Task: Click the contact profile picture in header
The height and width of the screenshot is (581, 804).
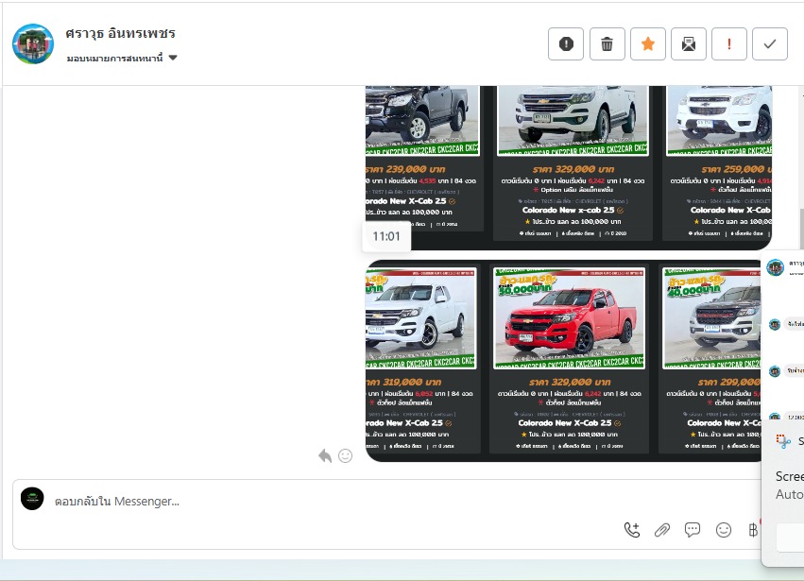Action: click(x=33, y=43)
